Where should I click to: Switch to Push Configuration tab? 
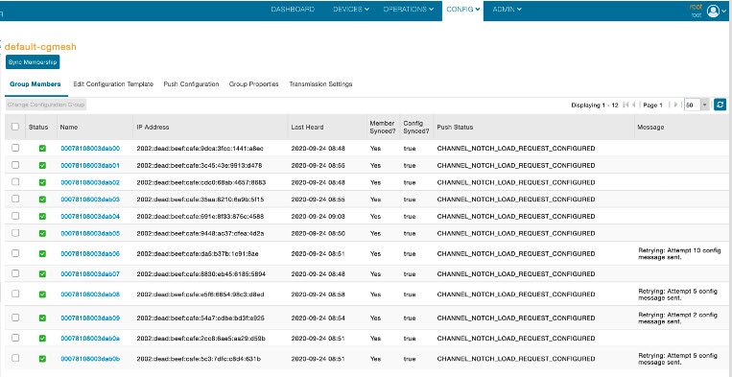(191, 84)
